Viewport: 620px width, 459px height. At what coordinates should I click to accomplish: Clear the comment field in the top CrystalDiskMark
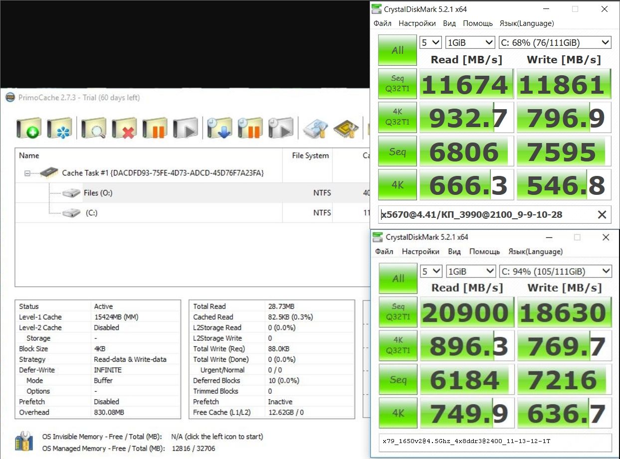pyautogui.click(x=602, y=215)
